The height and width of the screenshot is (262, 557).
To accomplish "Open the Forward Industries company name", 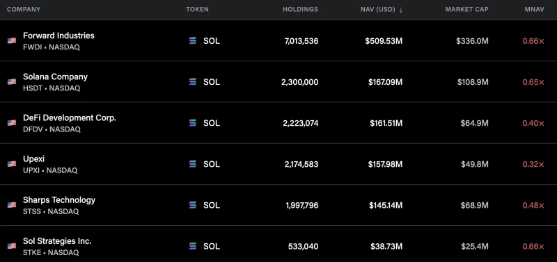I will (x=58, y=35).
